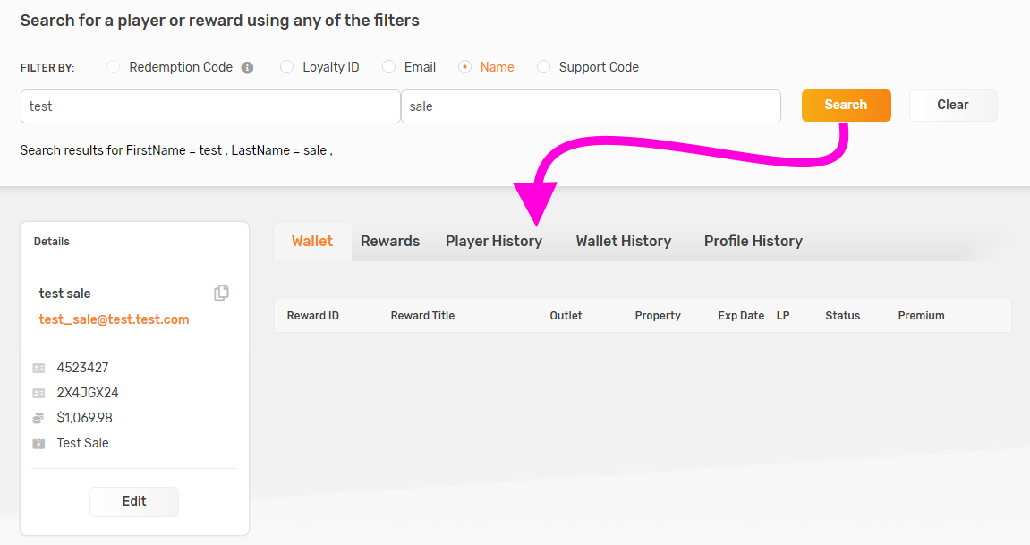Click the last name field containing 'sale'
This screenshot has height=545, width=1030.
tap(591, 106)
